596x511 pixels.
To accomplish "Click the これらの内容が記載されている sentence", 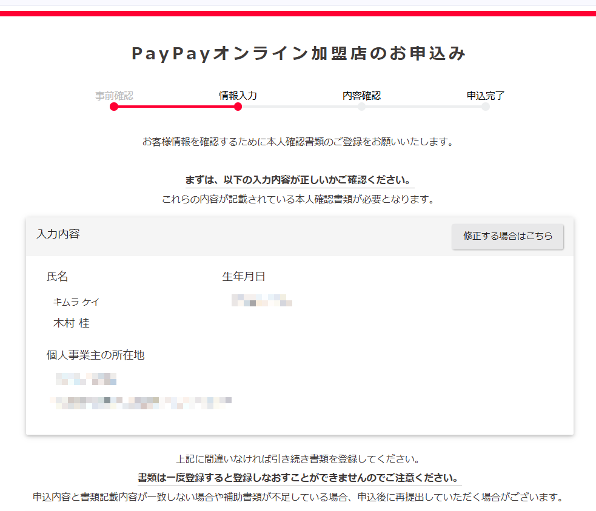I will (x=298, y=199).
